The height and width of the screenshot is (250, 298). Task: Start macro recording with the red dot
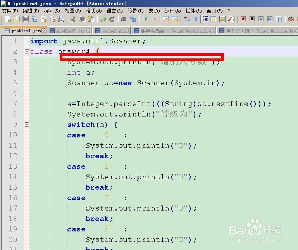pyautogui.click(x=243, y=19)
